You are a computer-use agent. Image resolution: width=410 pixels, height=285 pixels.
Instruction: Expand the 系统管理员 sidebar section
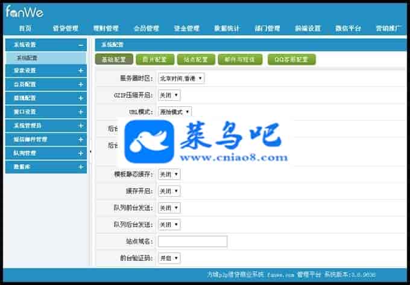(81, 126)
